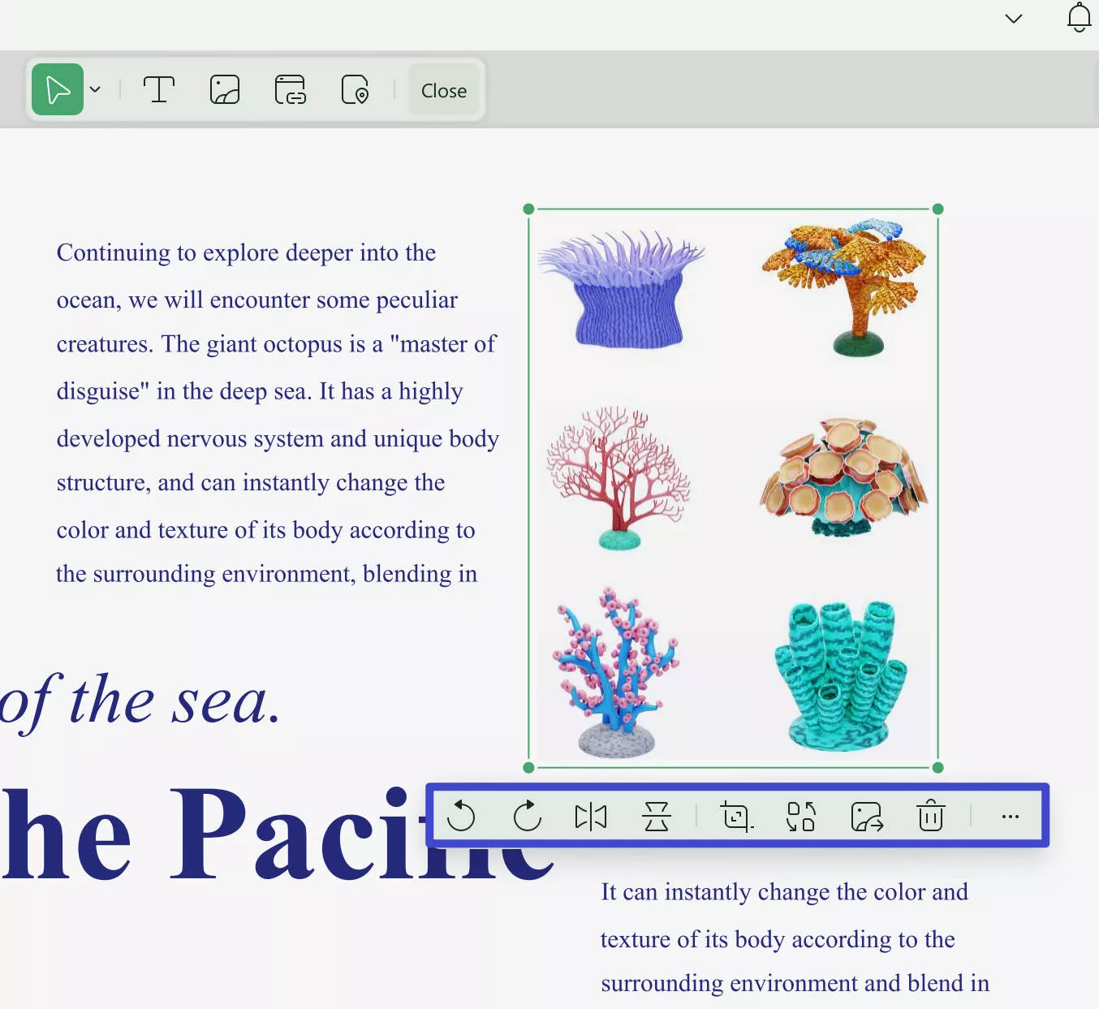Grab the bottom-left image selection handle
Viewport: 1099px width, 1009px height.
tap(529, 767)
